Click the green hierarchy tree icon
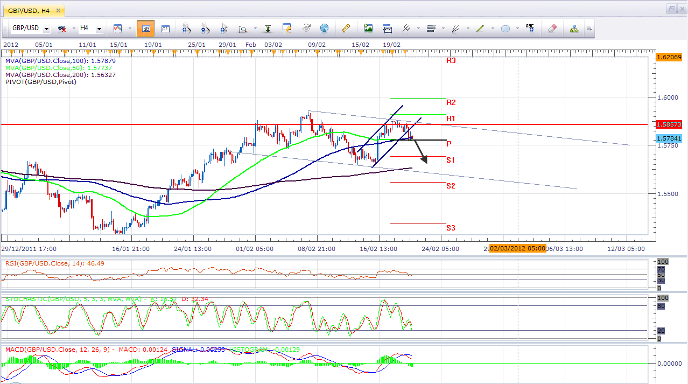Screen dimensions: 688x384 click(574, 28)
